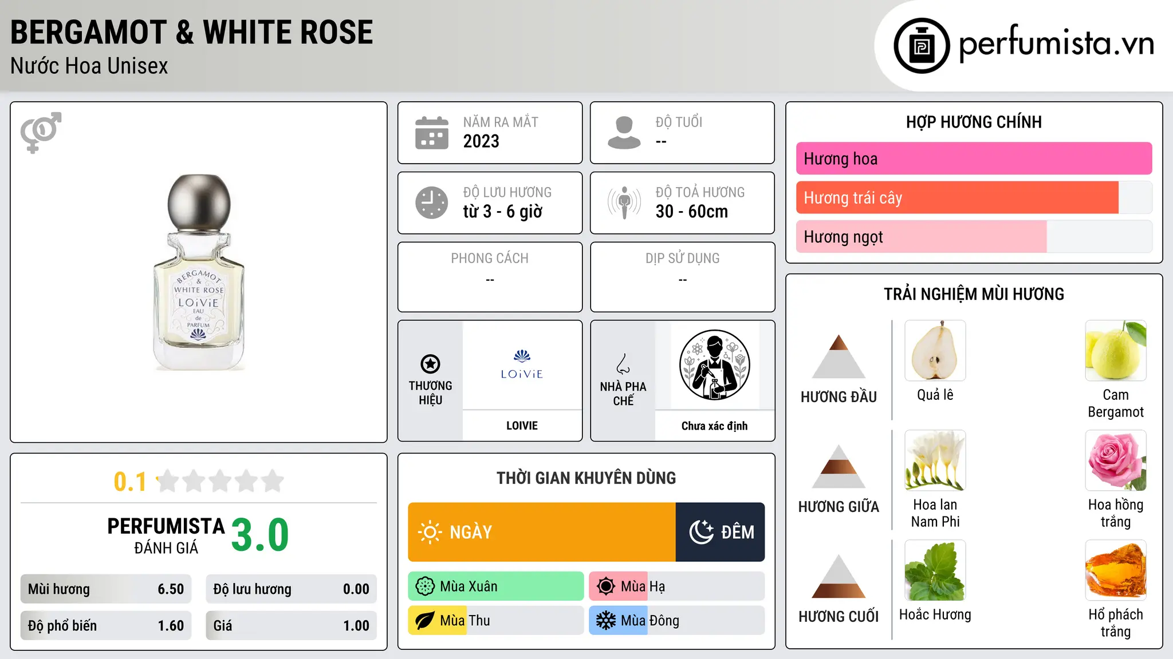This screenshot has width=1173, height=659.
Task: Click the calendar icon beside Năm ra mắt
Action: tap(432, 133)
